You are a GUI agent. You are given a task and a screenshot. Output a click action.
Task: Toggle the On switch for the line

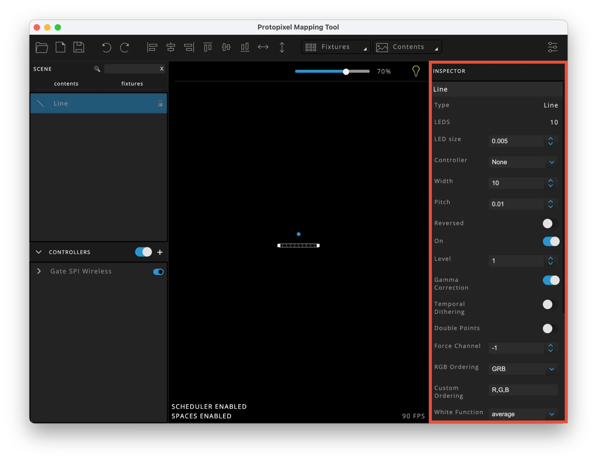[551, 241]
